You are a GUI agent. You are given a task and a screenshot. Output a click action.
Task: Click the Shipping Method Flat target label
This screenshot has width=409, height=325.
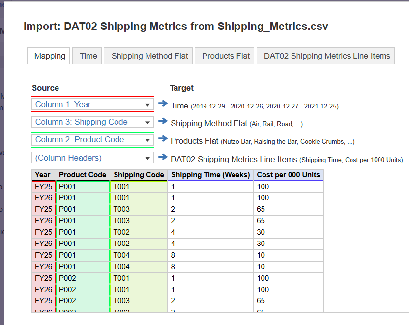(x=208, y=123)
